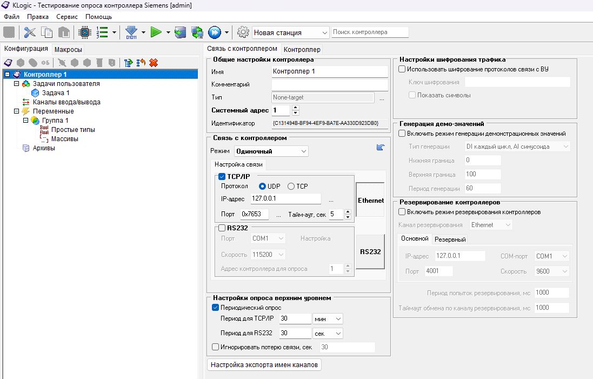Viewport: 593px width, 379px height.
Task: Click the blue fast-forward circle icon
Action: 215,32
